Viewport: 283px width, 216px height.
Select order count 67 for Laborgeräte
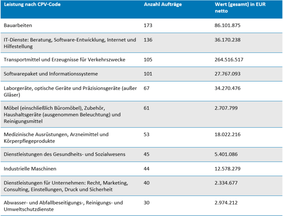tap(147, 88)
